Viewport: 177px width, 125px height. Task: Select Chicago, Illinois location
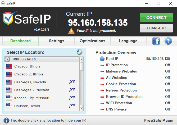pyautogui.click(x=42, y=66)
